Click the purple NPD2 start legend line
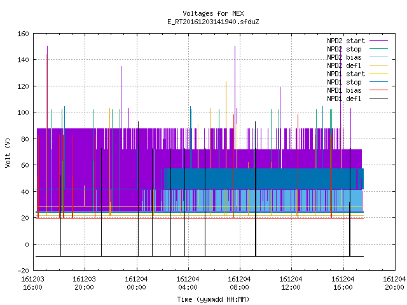 pyautogui.click(x=378, y=41)
